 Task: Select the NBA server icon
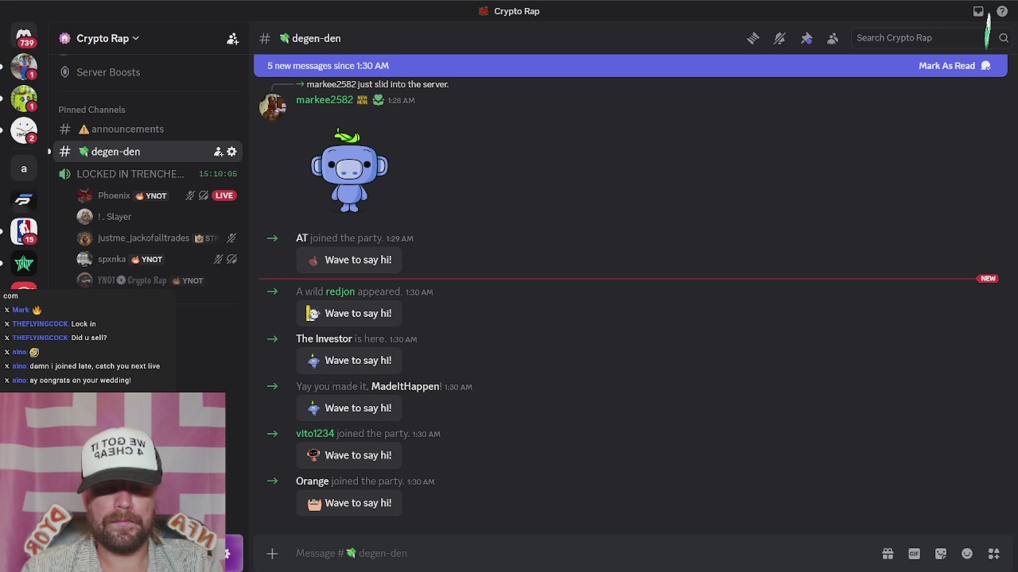tap(24, 231)
